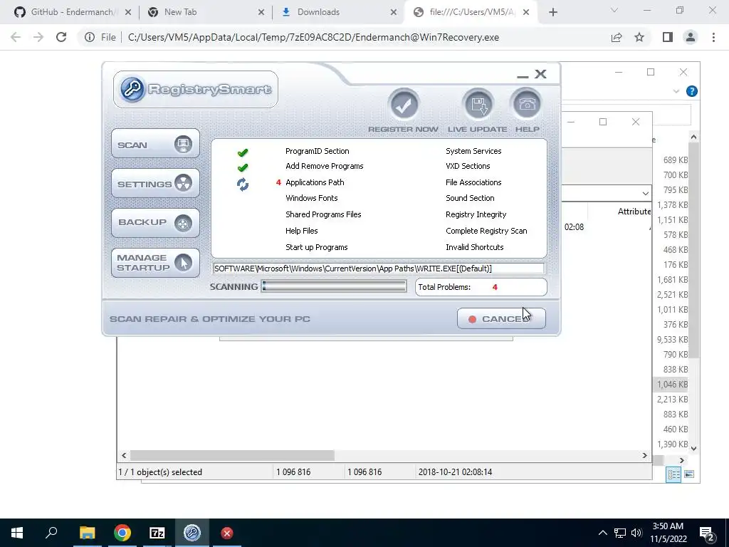This screenshot has height=547, width=729.
Task: Select the ProgramID Section entry
Action: (x=317, y=151)
